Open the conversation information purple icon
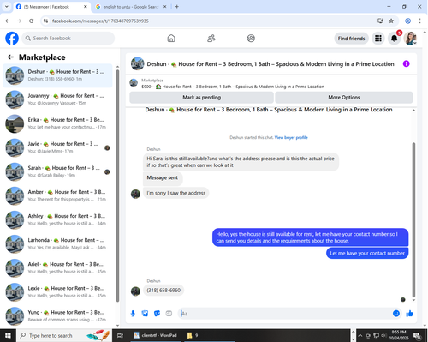The height and width of the screenshot is (342, 428). pos(406,63)
